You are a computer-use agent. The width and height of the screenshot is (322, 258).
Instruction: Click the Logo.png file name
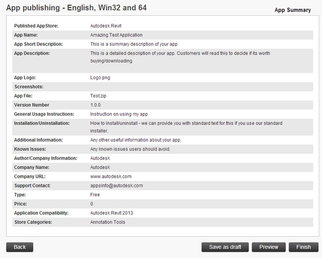100,78
